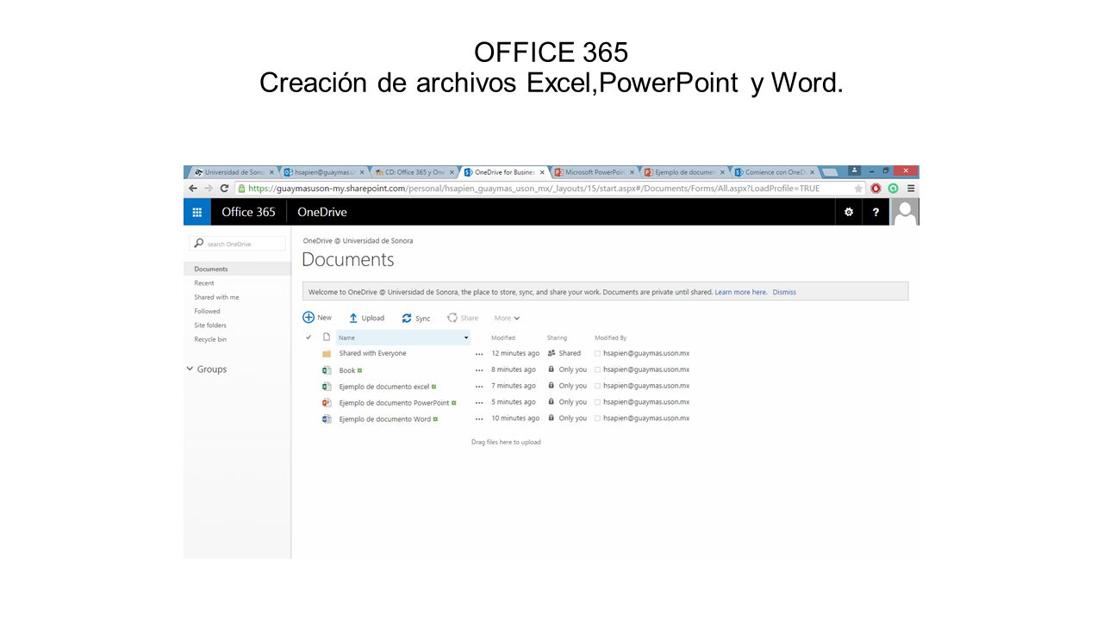Click the Word file icon

click(x=327, y=419)
